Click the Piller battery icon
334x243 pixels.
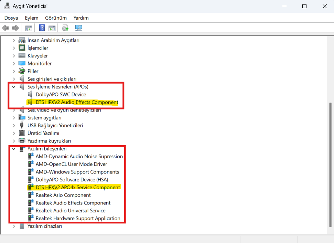(22, 71)
